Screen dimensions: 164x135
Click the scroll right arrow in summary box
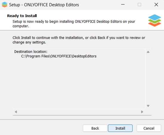(142, 112)
